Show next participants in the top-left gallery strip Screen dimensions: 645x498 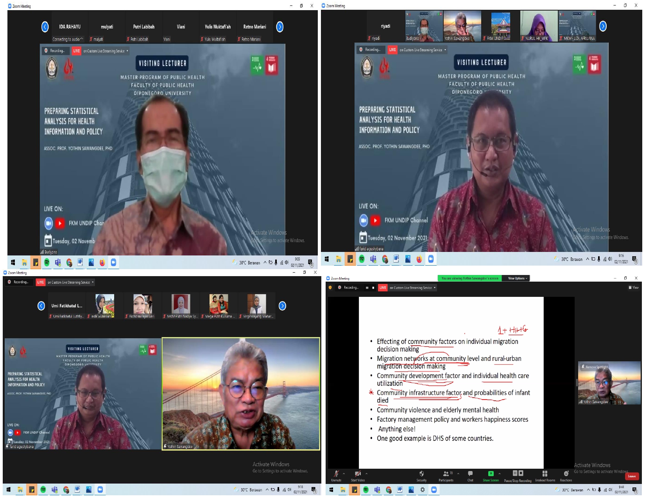click(280, 27)
